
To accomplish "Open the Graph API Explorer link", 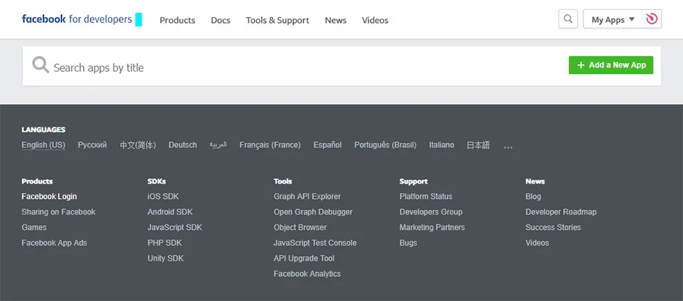I will point(307,197).
